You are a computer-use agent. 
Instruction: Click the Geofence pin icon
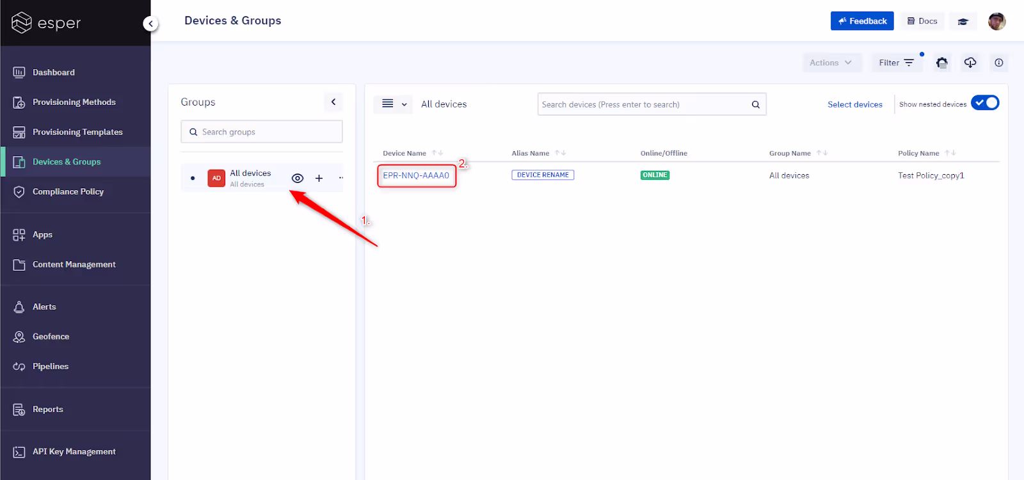(19, 337)
